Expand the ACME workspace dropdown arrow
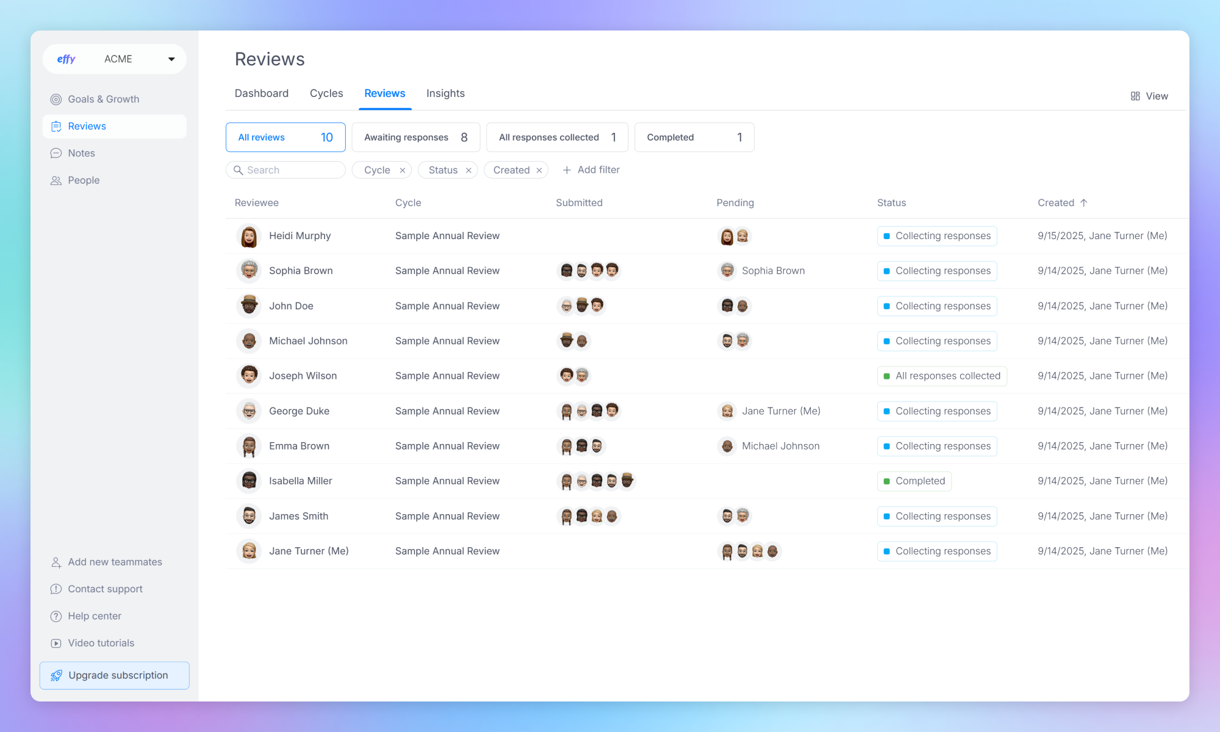 171,59
